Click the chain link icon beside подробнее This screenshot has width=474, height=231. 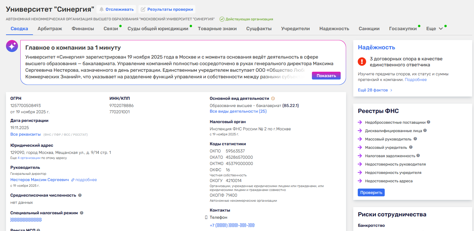point(73,180)
